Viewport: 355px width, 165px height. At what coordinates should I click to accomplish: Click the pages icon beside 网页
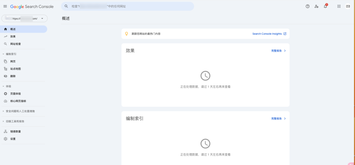(6, 61)
